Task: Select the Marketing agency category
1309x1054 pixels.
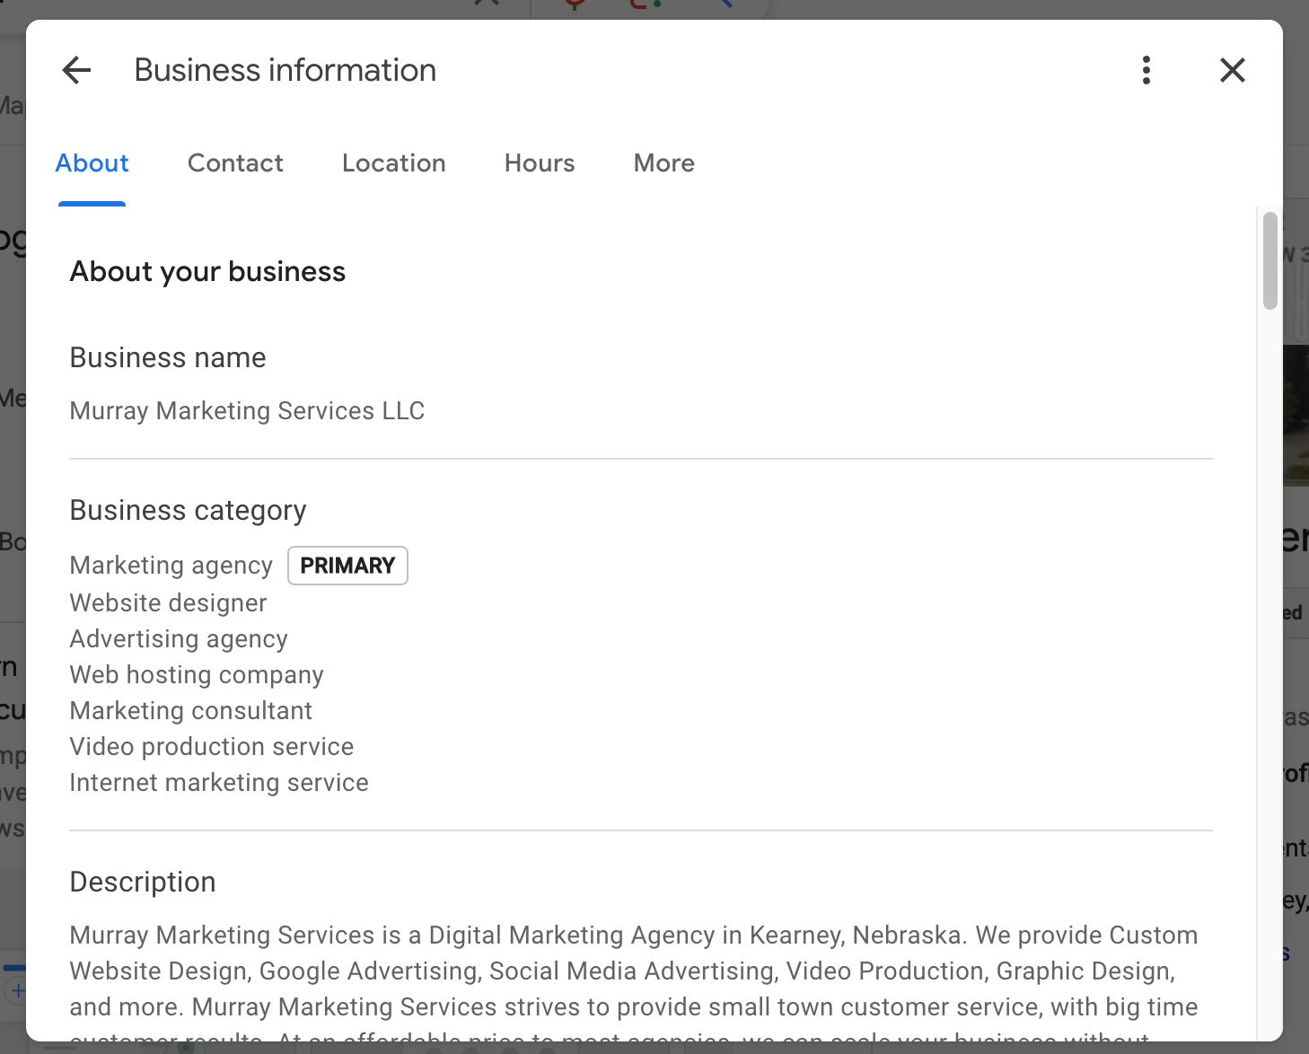Action: [171, 566]
